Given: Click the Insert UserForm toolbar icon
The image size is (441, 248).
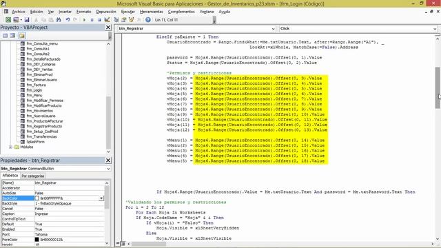Looking at the screenshot, I should click(x=15, y=20).
